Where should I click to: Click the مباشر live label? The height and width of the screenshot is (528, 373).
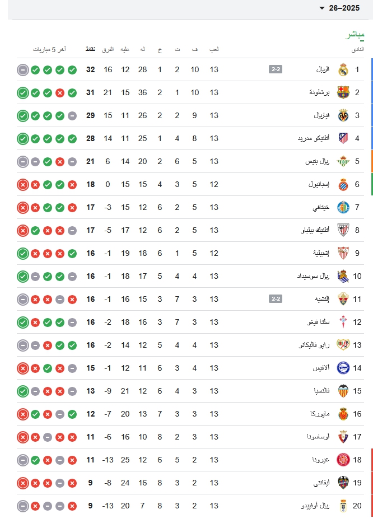pyautogui.click(x=355, y=35)
